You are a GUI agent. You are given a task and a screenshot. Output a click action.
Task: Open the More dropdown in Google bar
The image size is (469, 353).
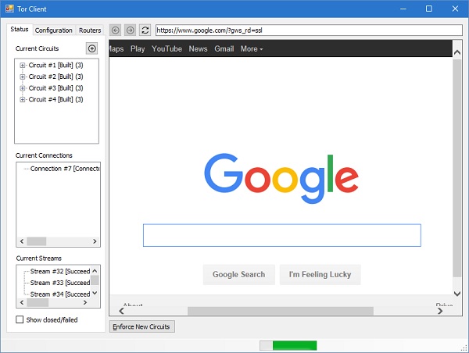click(x=252, y=48)
